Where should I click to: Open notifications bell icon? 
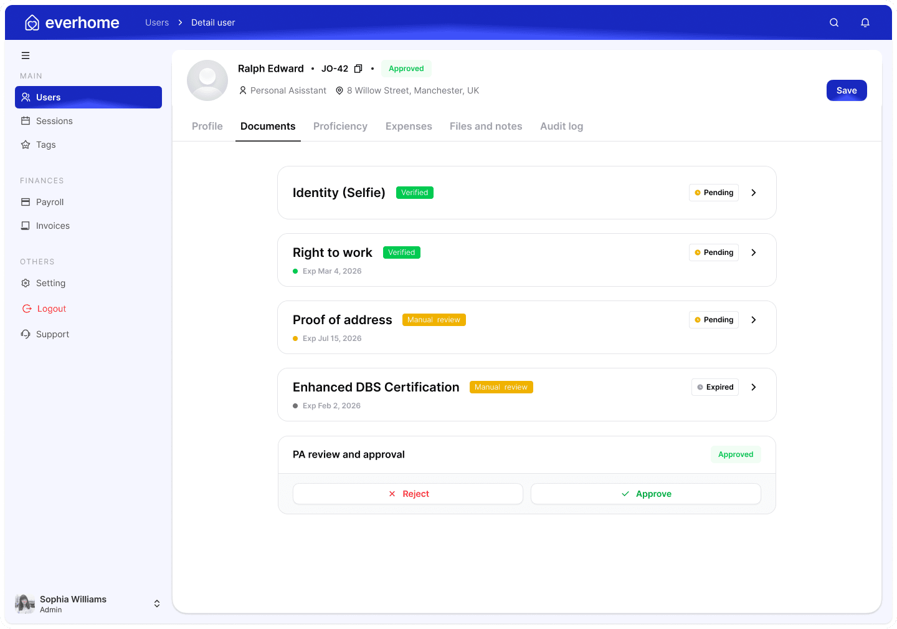point(865,22)
